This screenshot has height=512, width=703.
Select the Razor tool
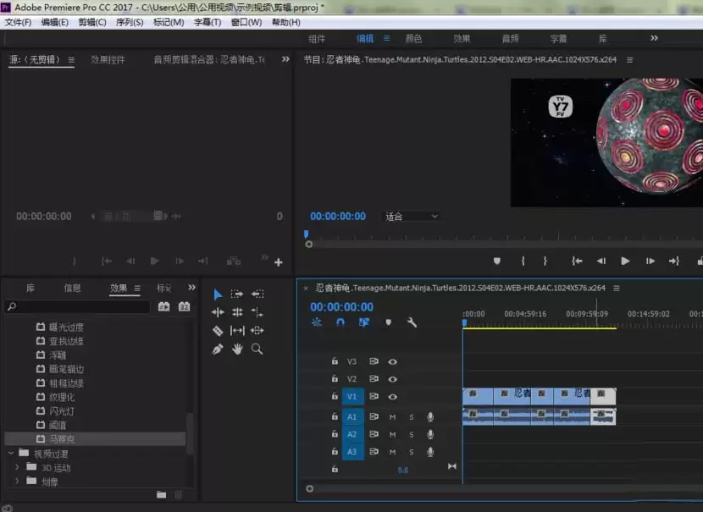(x=218, y=331)
